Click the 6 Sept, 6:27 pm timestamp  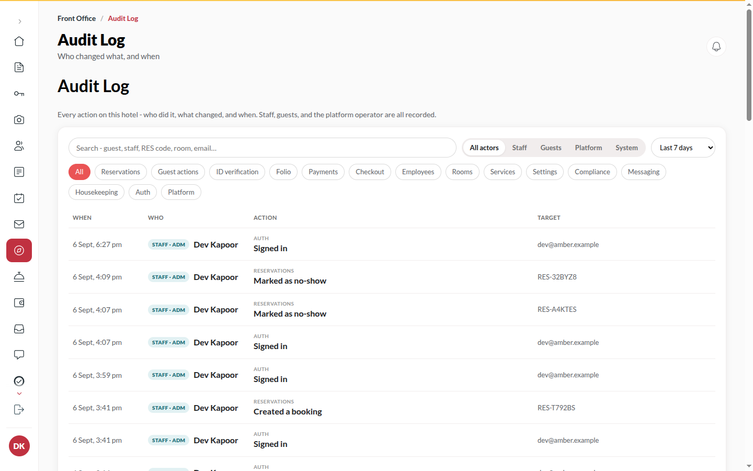click(97, 244)
